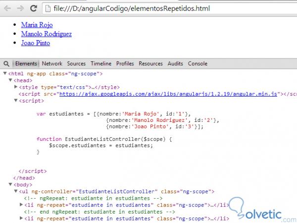Switch to the Resources tab
This screenshot has height=223, width=297.
click(150, 63)
